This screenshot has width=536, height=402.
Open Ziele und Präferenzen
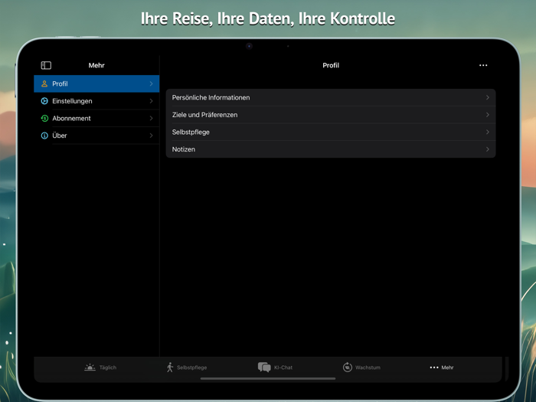331,115
